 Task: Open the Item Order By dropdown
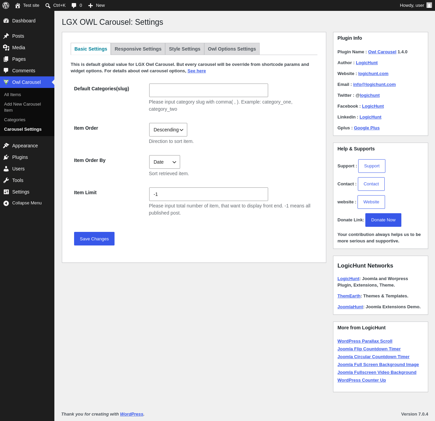164,162
